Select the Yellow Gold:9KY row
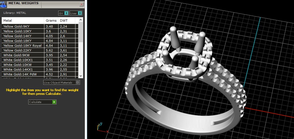This screenshot has width=294, height=139. tap(40, 26)
